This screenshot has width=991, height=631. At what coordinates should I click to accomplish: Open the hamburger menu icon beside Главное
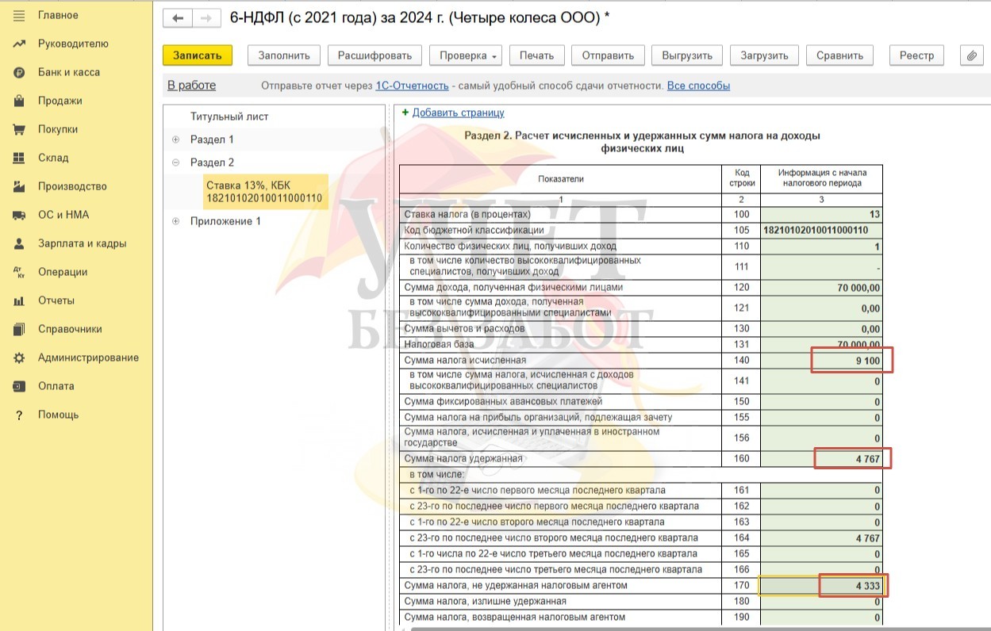coord(20,15)
